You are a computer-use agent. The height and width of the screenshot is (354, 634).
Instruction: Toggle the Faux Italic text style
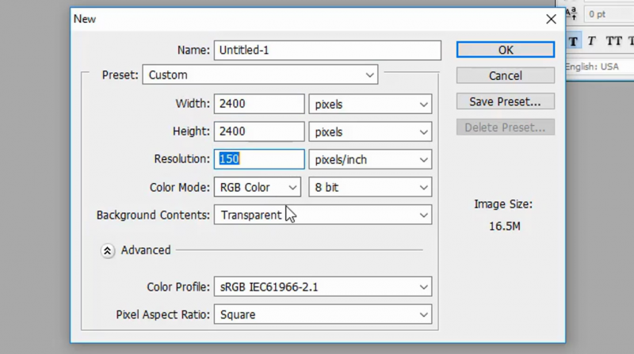[x=591, y=40]
